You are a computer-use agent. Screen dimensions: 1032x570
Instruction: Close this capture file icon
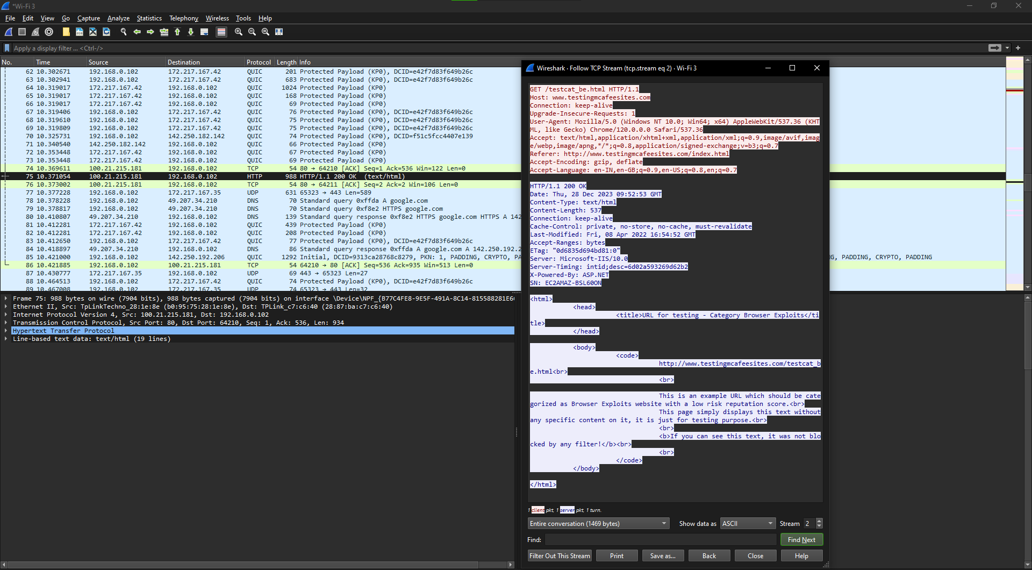(x=93, y=32)
